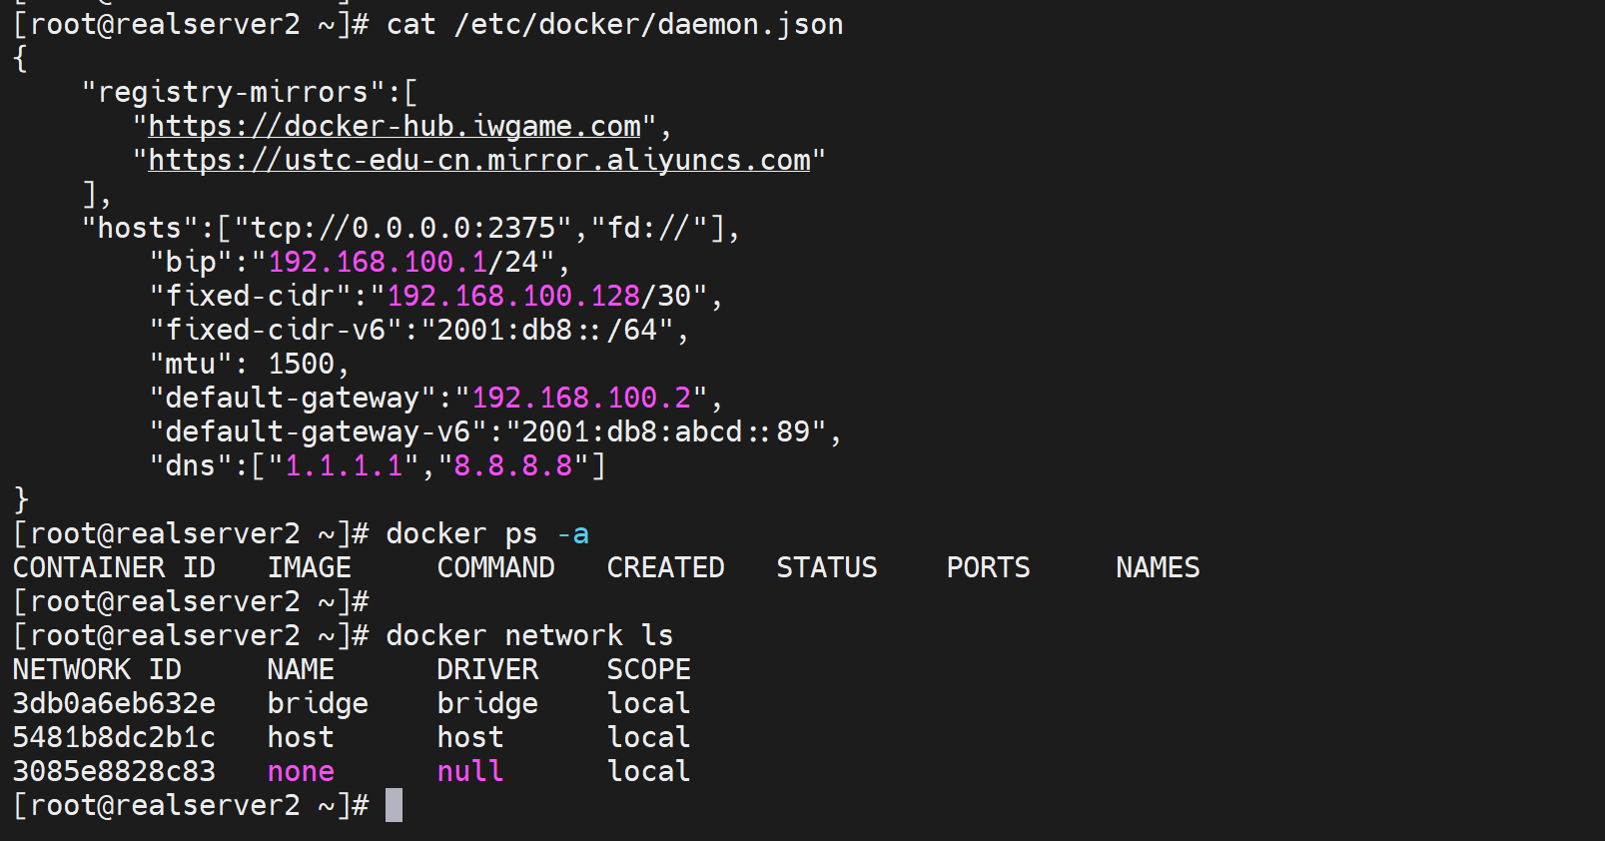The image size is (1605, 841).
Task: Click the default-gateway-v6 value 2001:db8:abcd::89
Action: pyautogui.click(x=665, y=432)
